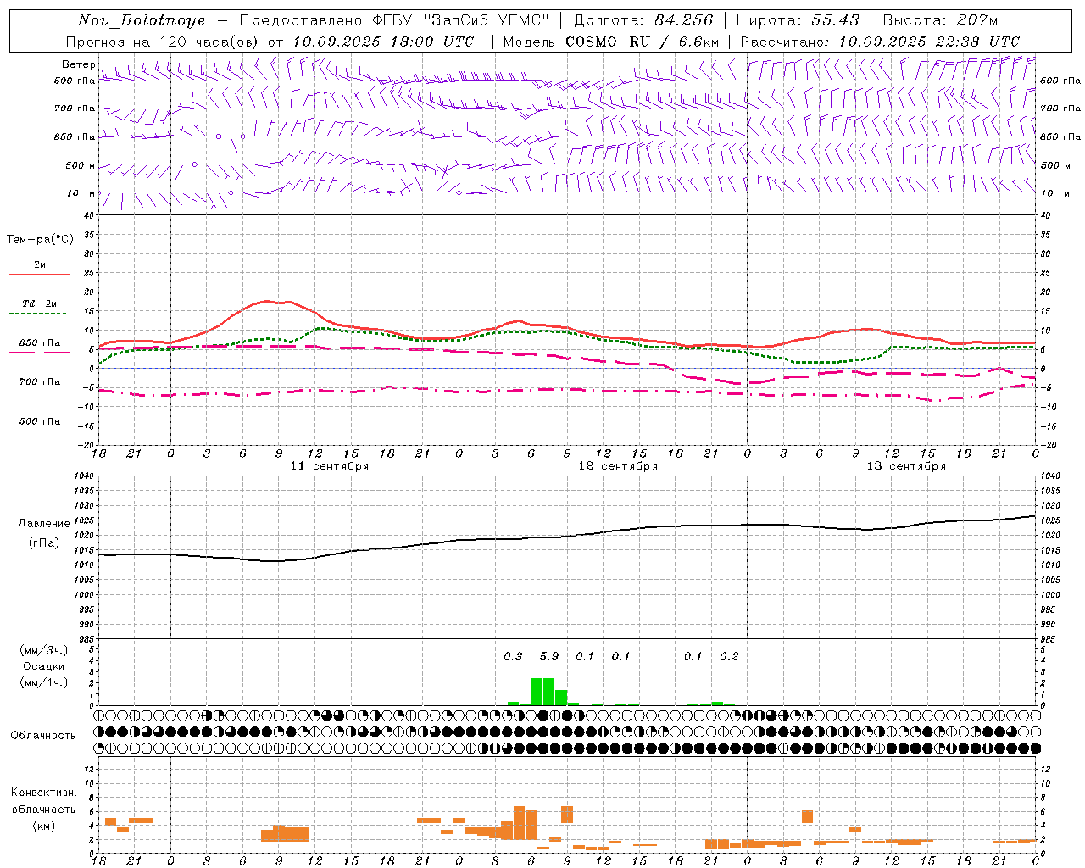The height and width of the screenshot is (868, 1085).
Task: Click the Долгота: 84.256 value
Action: pyautogui.click(x=643, y=20)
